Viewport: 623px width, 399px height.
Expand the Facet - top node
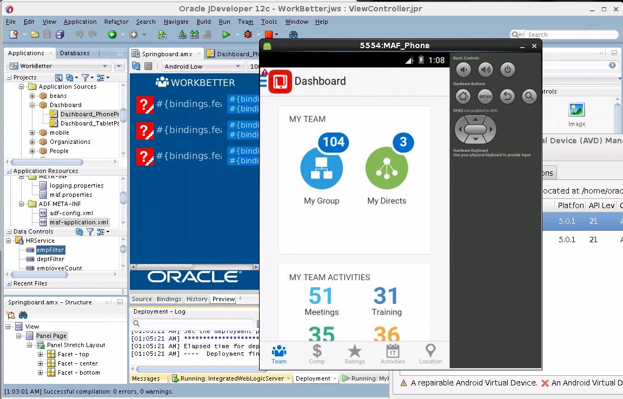click(40, 354)
